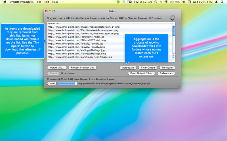Screen dimensions: 227x141
Task: Open the Edit menu
Action: tap(47, 2)
